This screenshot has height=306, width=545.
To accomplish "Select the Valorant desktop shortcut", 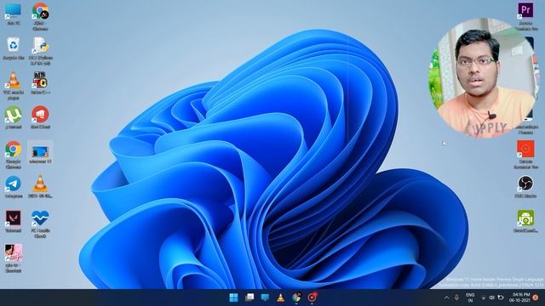I will click(14, 221).
